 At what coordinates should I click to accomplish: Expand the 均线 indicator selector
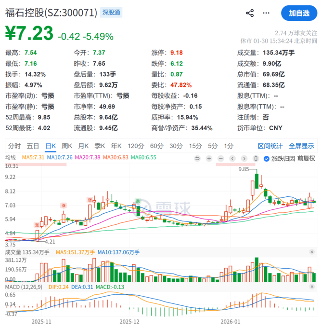click(x=11, y=157)
